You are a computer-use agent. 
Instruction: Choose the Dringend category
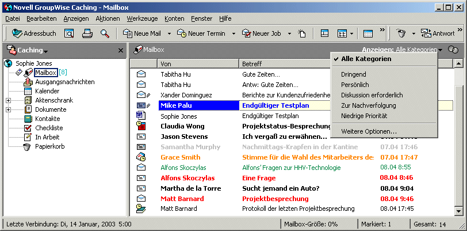pos(384,75)
